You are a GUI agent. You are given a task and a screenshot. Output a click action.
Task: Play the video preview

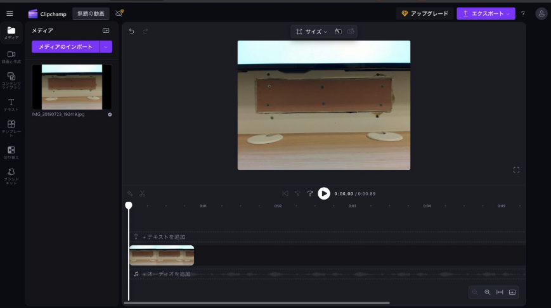click(x=323, y=193)
